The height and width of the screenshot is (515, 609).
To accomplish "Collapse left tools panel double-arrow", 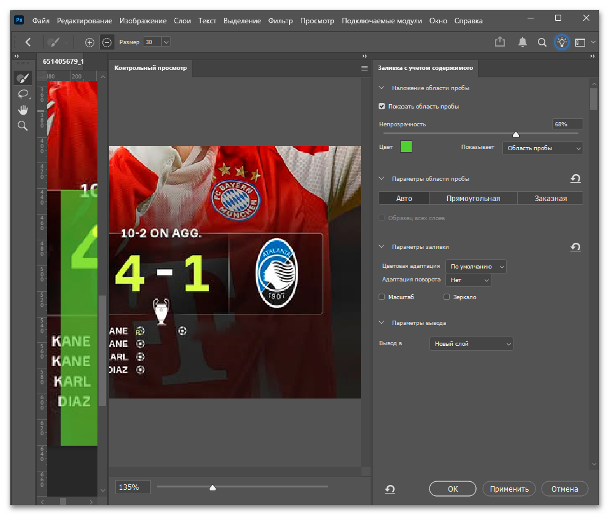I will 17,56.
